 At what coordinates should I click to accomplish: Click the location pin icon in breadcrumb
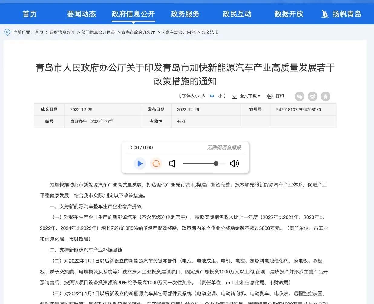7,32
